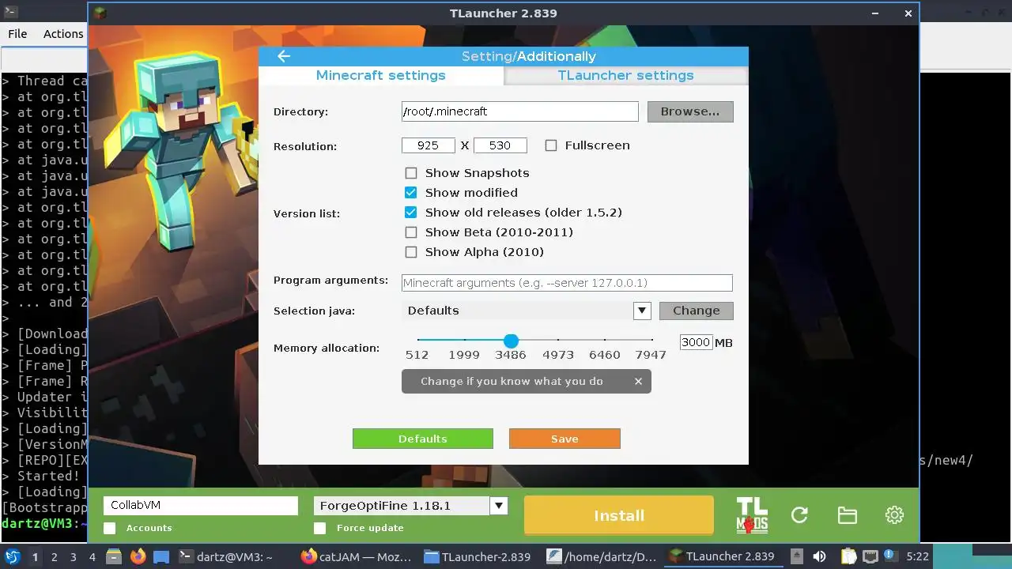Enable Show Snapshots
This screenshot has height=569, width=1012.
[x=411, y=173]
